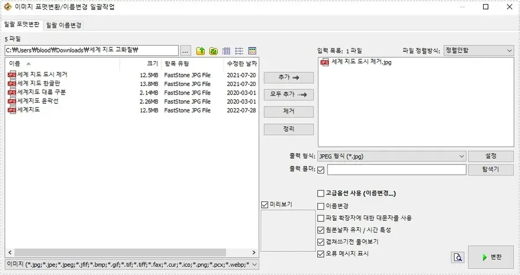Uncheck 오류 메시지 표시 option

[x=321, y=254]
